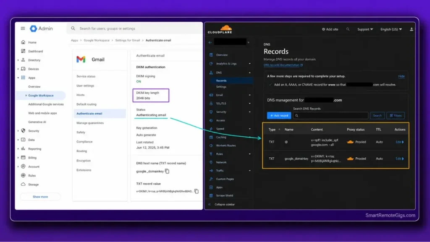The image size is (430, 242).
Task: Click the Search button for DNS records
Action: pos(377,115)
